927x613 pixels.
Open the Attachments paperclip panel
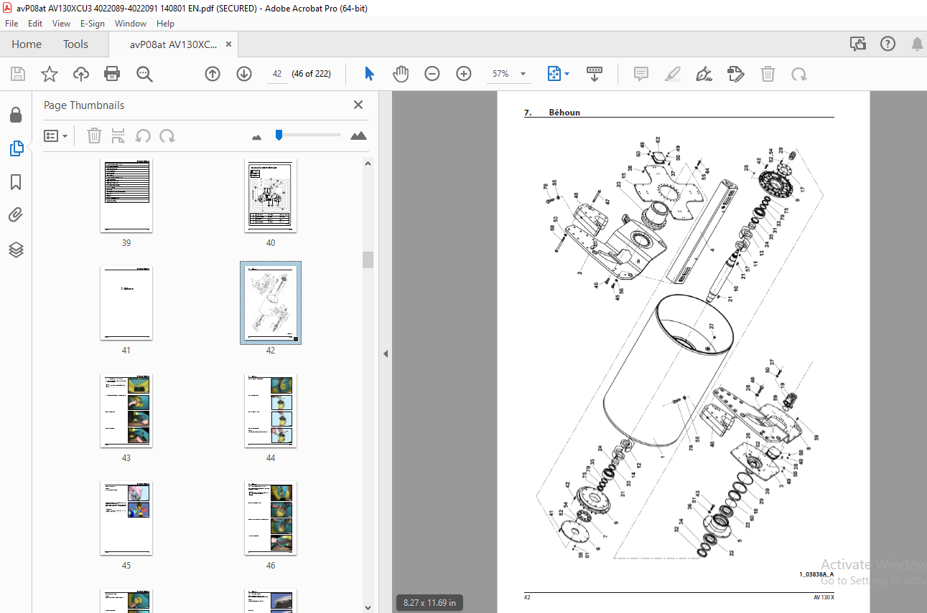(16, 216)
